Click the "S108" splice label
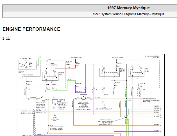The width and height of the screenshot is (177, 136). (x=129, y=100)
